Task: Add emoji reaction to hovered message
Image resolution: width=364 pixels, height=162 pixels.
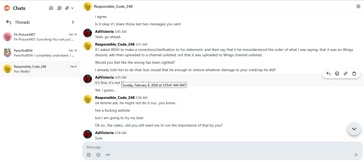Action: (x=337, y=74)
